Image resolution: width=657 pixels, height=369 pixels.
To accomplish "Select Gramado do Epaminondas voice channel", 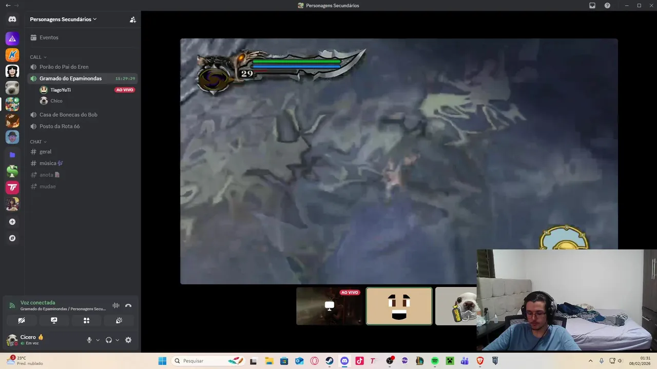I will [x=82, y=78].
